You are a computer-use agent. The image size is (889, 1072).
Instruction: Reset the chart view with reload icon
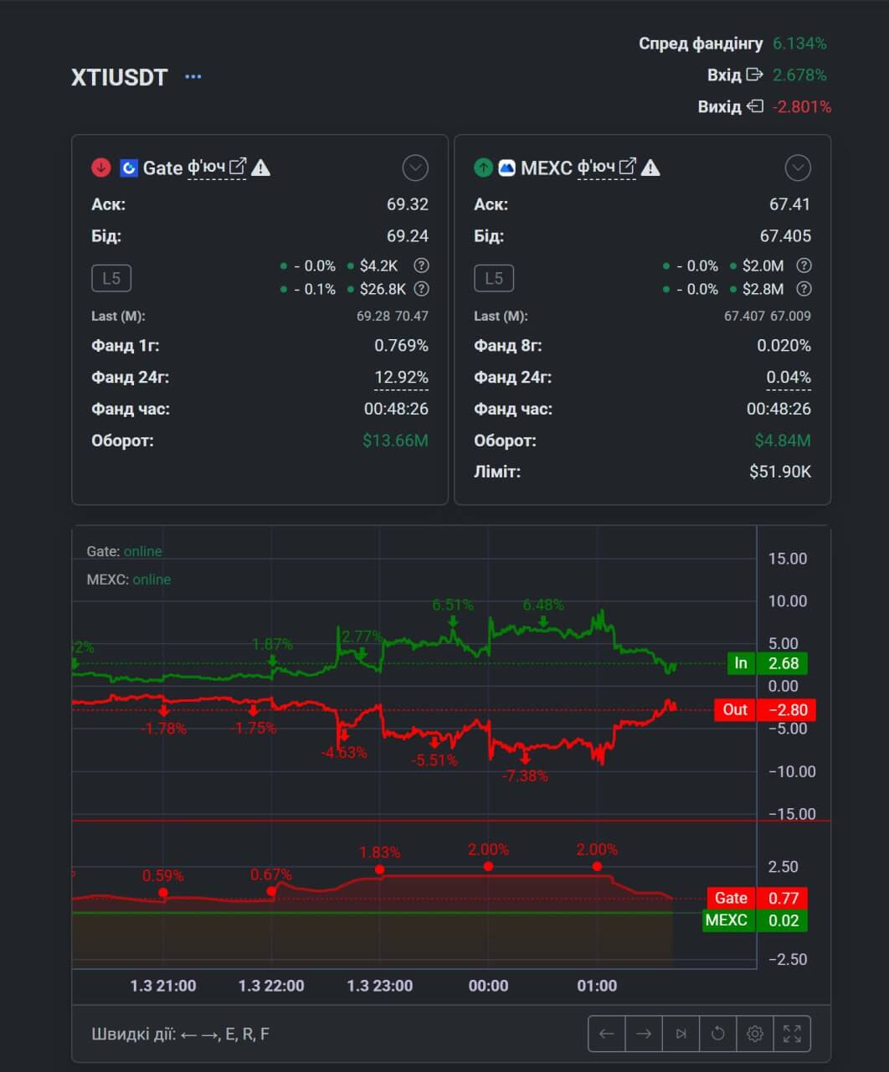point(717,1033)
